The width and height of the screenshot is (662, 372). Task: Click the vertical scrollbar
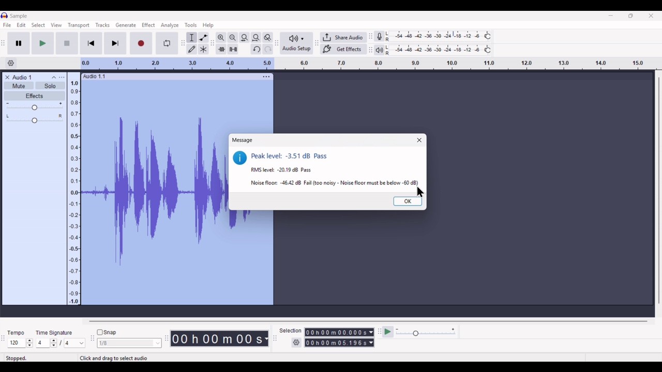(x=659, y=191)
